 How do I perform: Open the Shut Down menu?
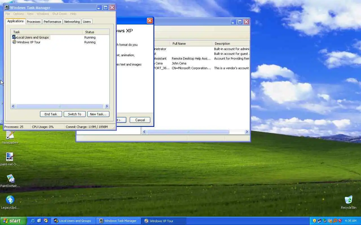coord(60,14)
